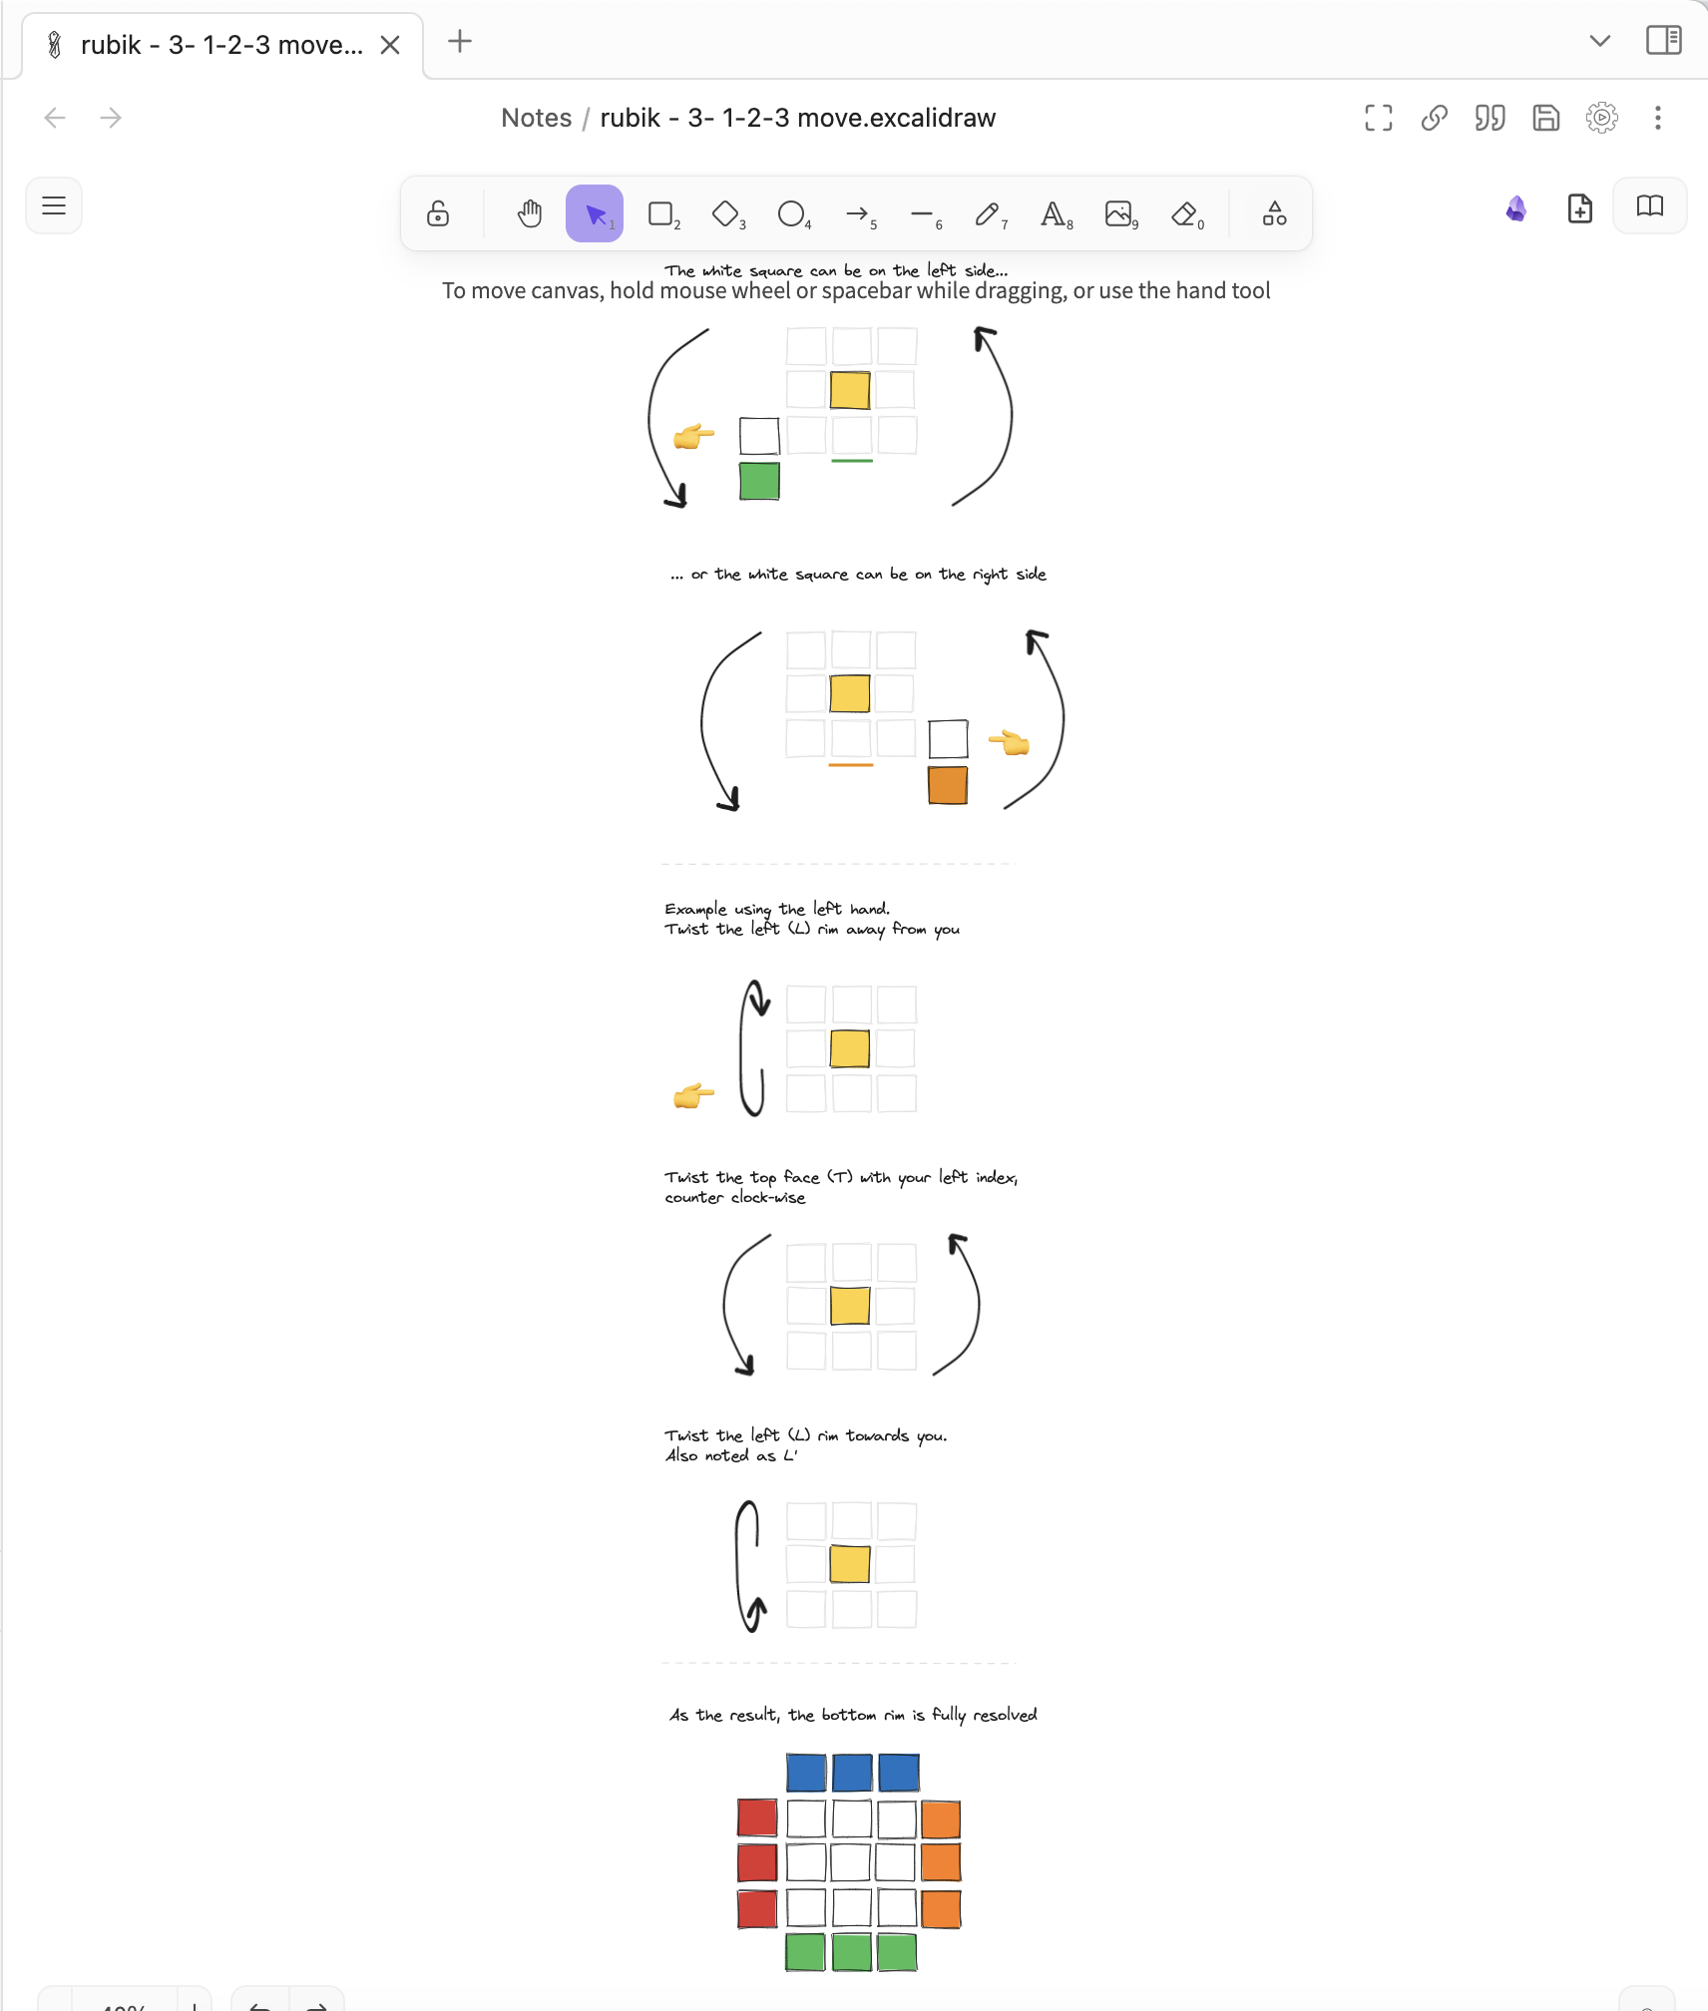Open the more options menu
Viewport: 1708px width, 2011px height.
pos(1656,118)
